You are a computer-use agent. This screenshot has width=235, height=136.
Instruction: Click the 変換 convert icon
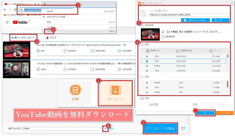(x=75, y=90)
